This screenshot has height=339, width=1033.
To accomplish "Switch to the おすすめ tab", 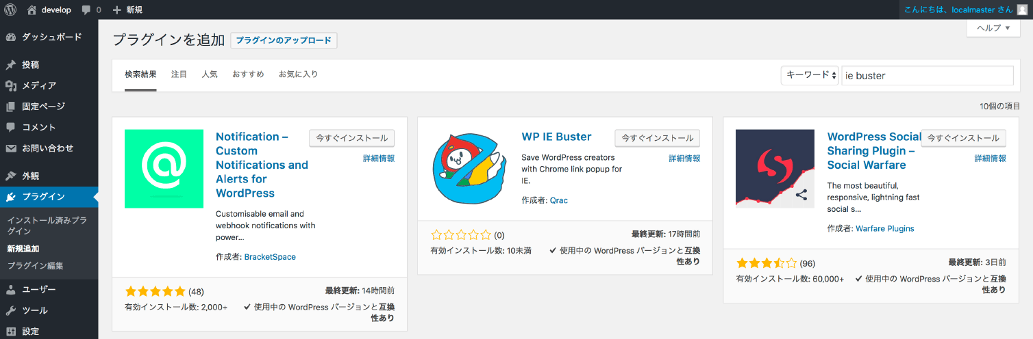I will pyautogui.click(x=248, y=74).
